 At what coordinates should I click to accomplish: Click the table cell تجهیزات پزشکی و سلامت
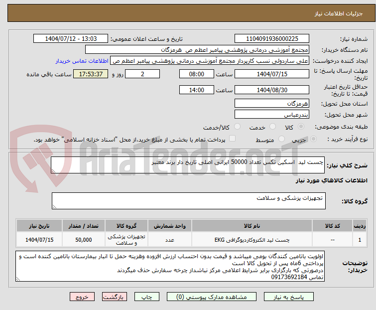point(126,240)
